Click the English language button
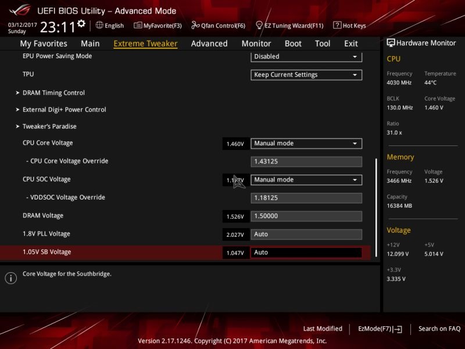Screen dimensions: 465x349 [114, 26]
